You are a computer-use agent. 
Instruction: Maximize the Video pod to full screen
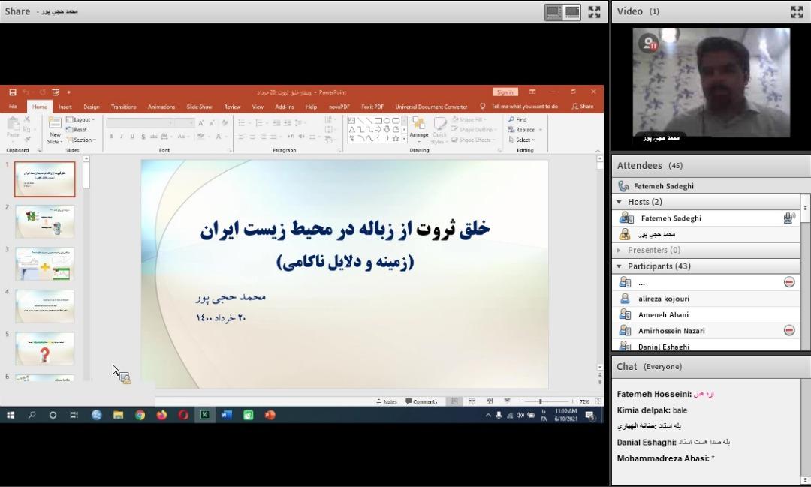coord(797,11)
